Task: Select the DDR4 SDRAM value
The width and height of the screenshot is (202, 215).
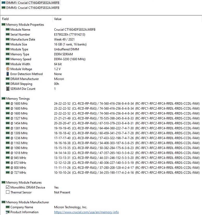Action: coord(63,54)
